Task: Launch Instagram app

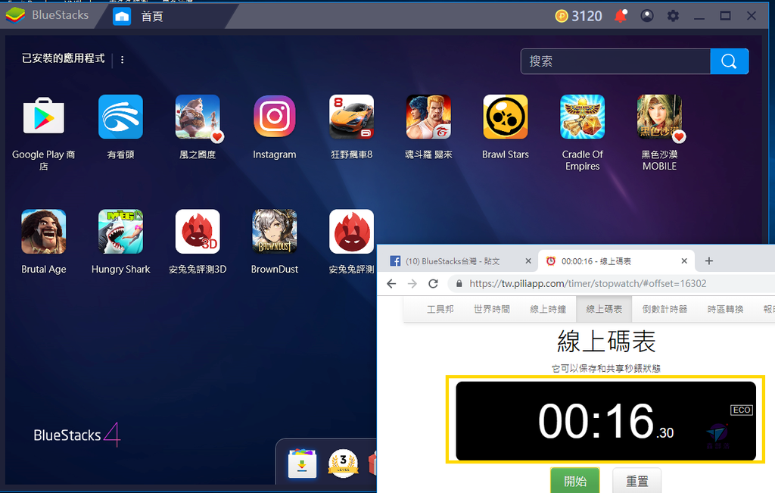Action: tap(275, 117)
